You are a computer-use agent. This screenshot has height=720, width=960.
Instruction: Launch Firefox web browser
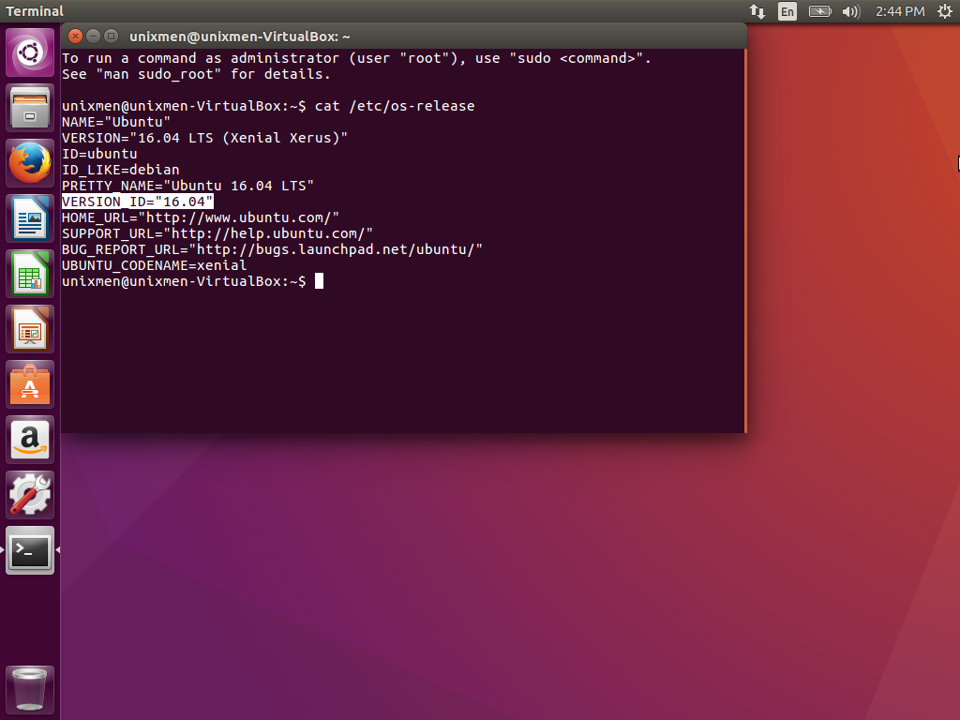tap(30, 163)
